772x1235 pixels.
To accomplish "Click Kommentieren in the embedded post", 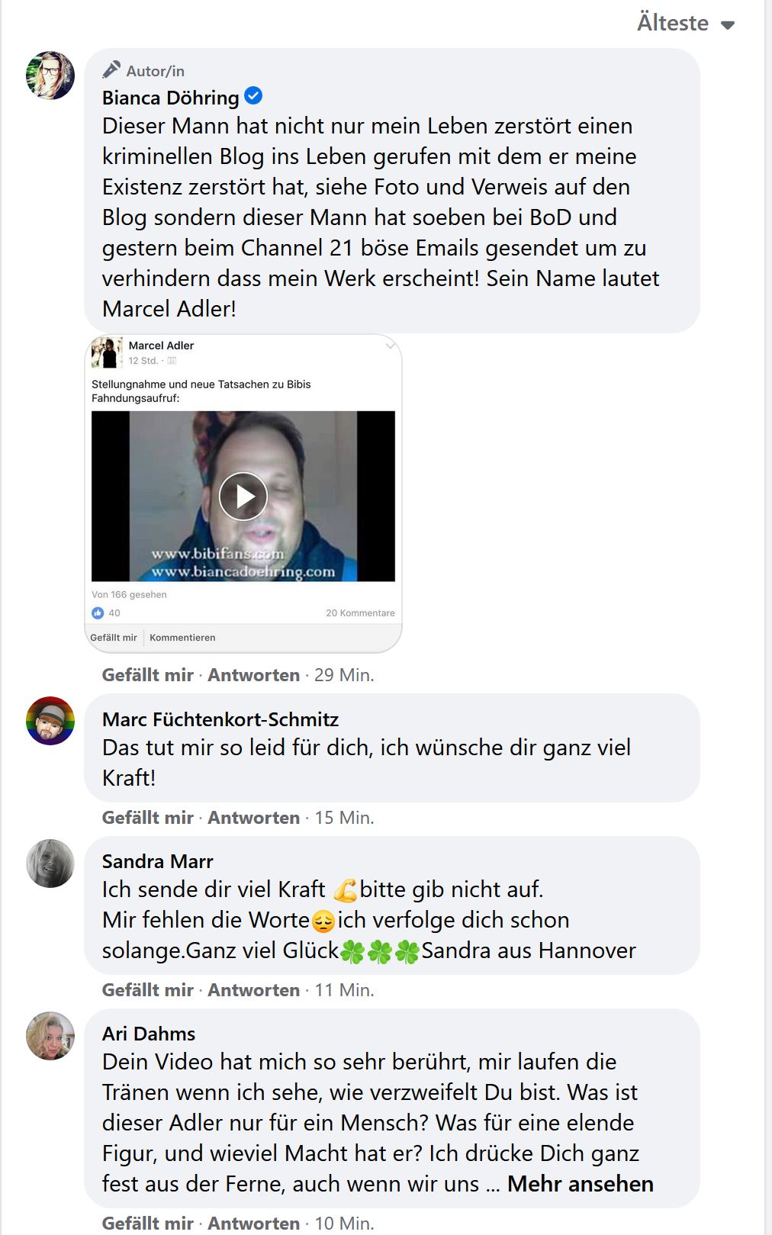I will point(182,638).
